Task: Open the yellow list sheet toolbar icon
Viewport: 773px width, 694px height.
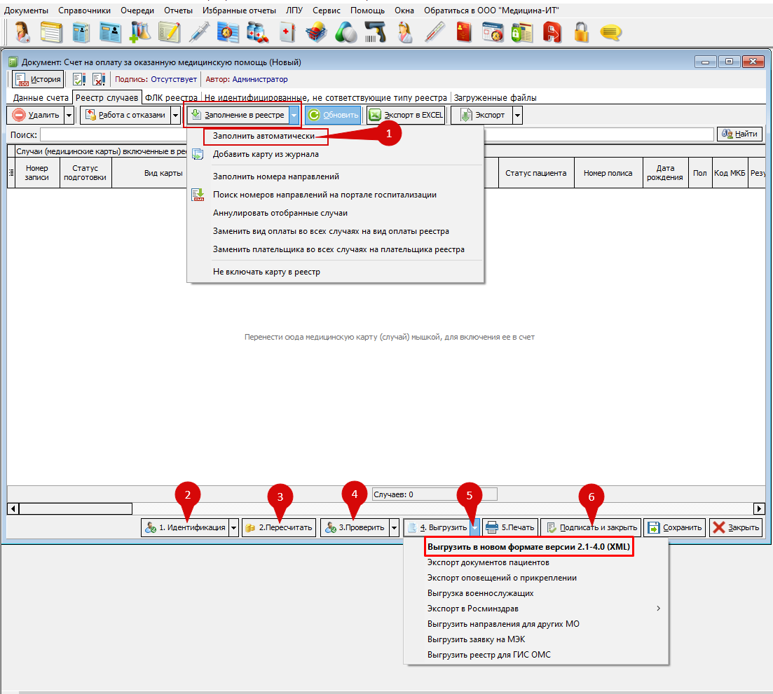Action: point(51,33)
